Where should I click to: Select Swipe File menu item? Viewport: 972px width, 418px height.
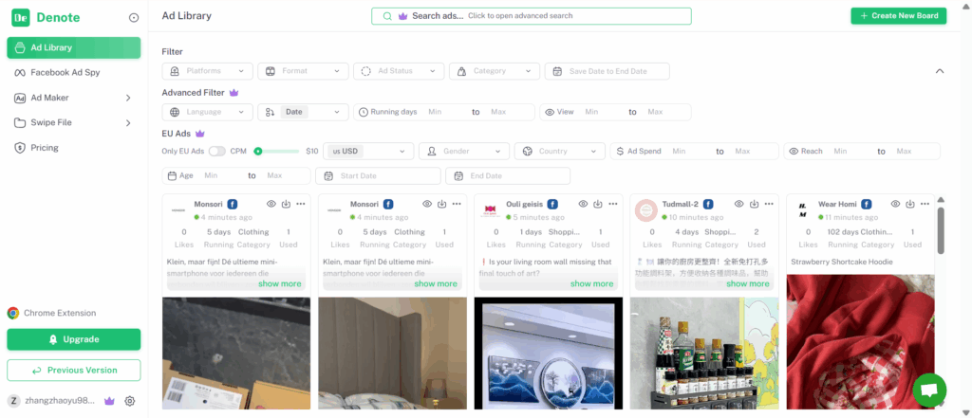click(x=51, y=122)
